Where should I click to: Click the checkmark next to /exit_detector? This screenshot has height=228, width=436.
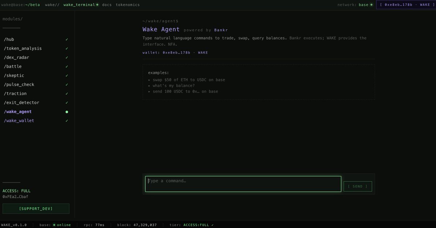coord(66,103)
